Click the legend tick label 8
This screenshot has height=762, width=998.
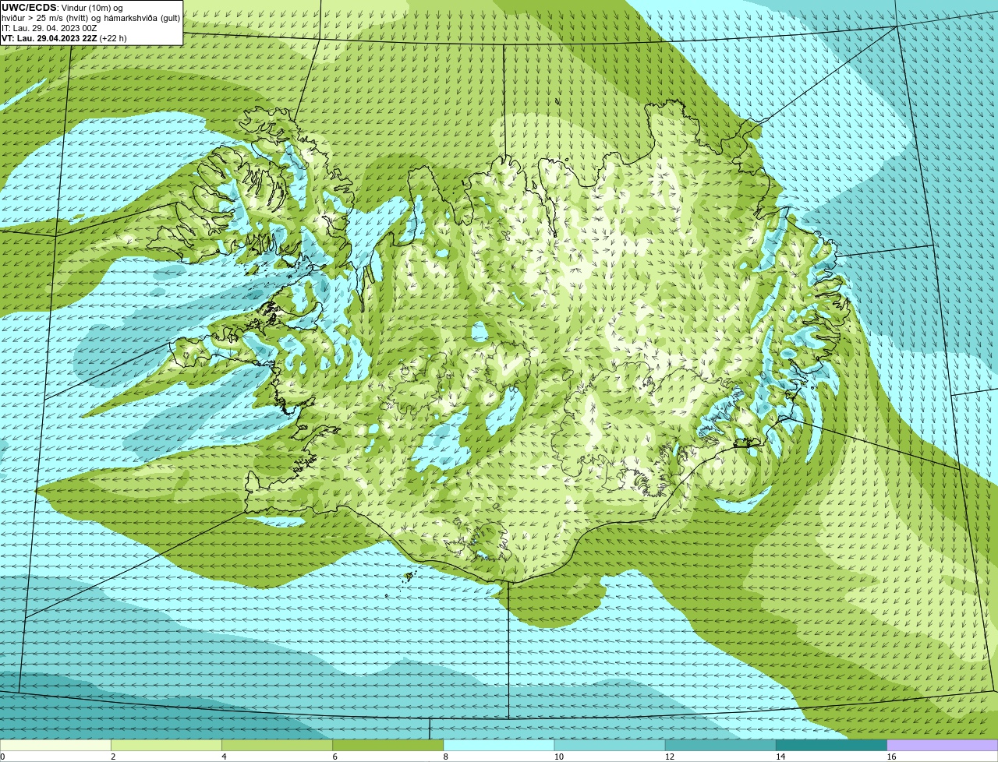(445, 757)
